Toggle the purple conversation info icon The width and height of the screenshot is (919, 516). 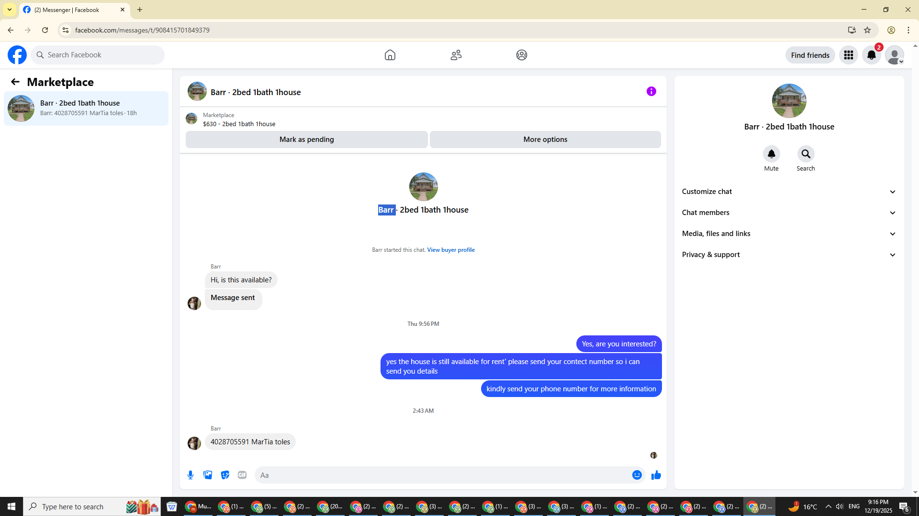tap(651, 91)
